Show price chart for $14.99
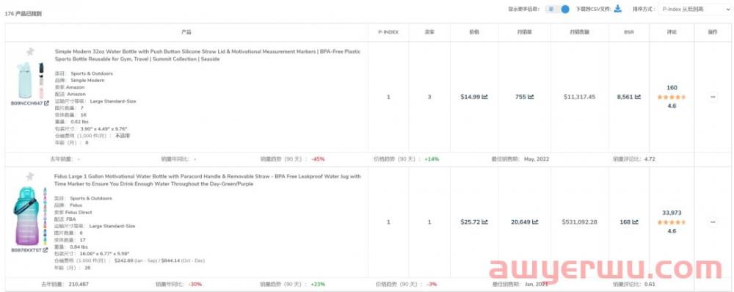Image resolution: width=734 pixels, height=292 pixels. coord(485,97)
